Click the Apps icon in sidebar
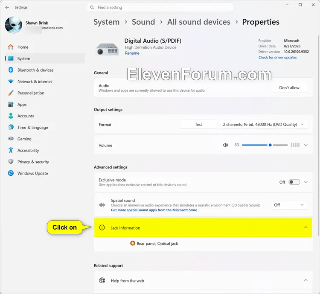The width and height of the screenshot is (320, 294). (11, 104)
